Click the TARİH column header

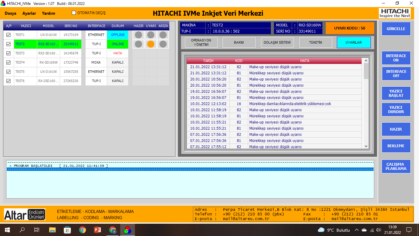[208, 61]
